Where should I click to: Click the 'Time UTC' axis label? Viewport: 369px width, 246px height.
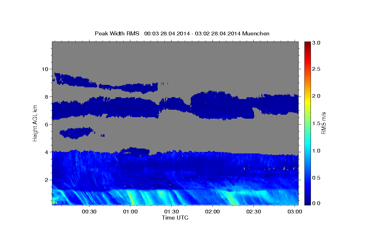click(175, 218)
